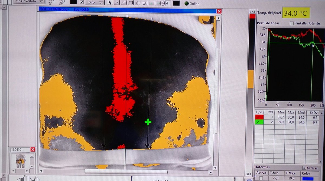Check the Activo box for the 29,1 isotherm

pyautogui.click(x=261, y=178)
